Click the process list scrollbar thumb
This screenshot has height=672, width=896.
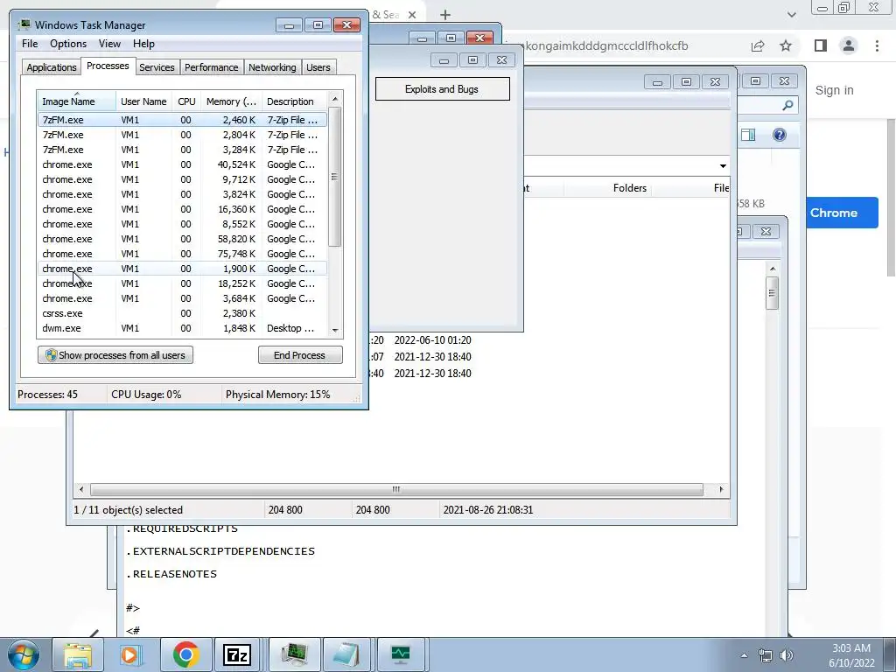pos(335,177)
